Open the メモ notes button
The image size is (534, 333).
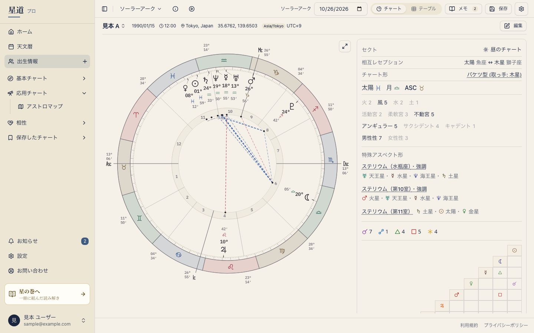coord(464,9)
